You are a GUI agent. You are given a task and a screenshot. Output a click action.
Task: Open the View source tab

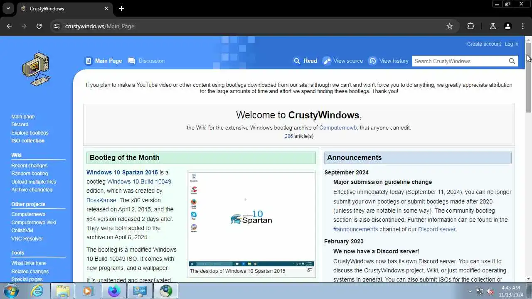343,61
